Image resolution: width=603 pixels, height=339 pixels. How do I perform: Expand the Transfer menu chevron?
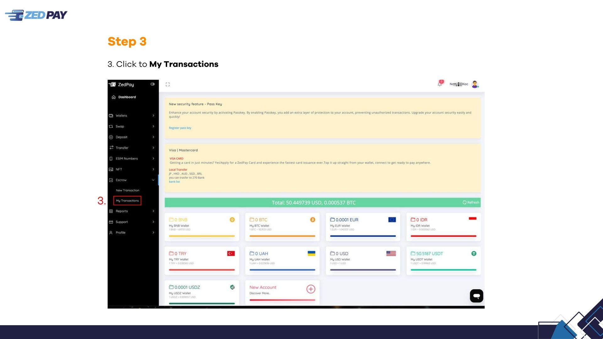pyautogui.click(x=153, y=148)
